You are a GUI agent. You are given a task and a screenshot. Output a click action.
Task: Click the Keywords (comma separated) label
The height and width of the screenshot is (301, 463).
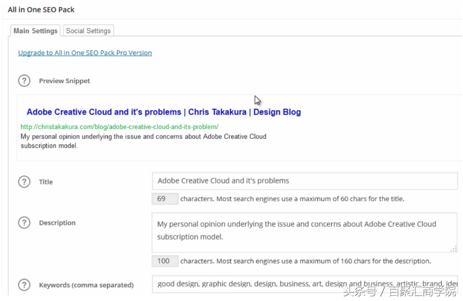pyautogui.click(x=86, y=285)
